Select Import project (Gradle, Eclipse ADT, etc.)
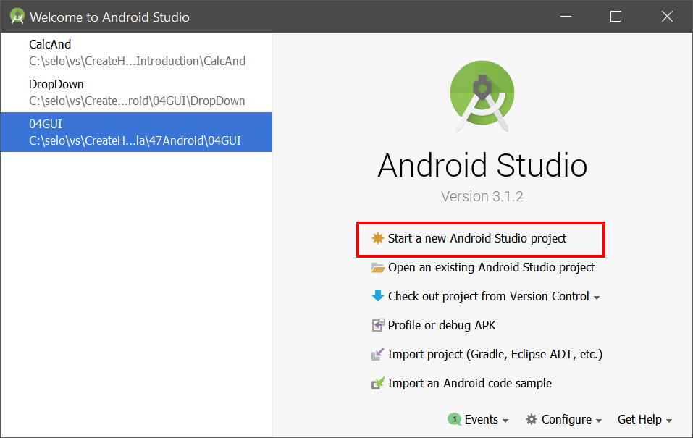Image resolution: width=693 pixels, height=438 pixels. (495, 354)
